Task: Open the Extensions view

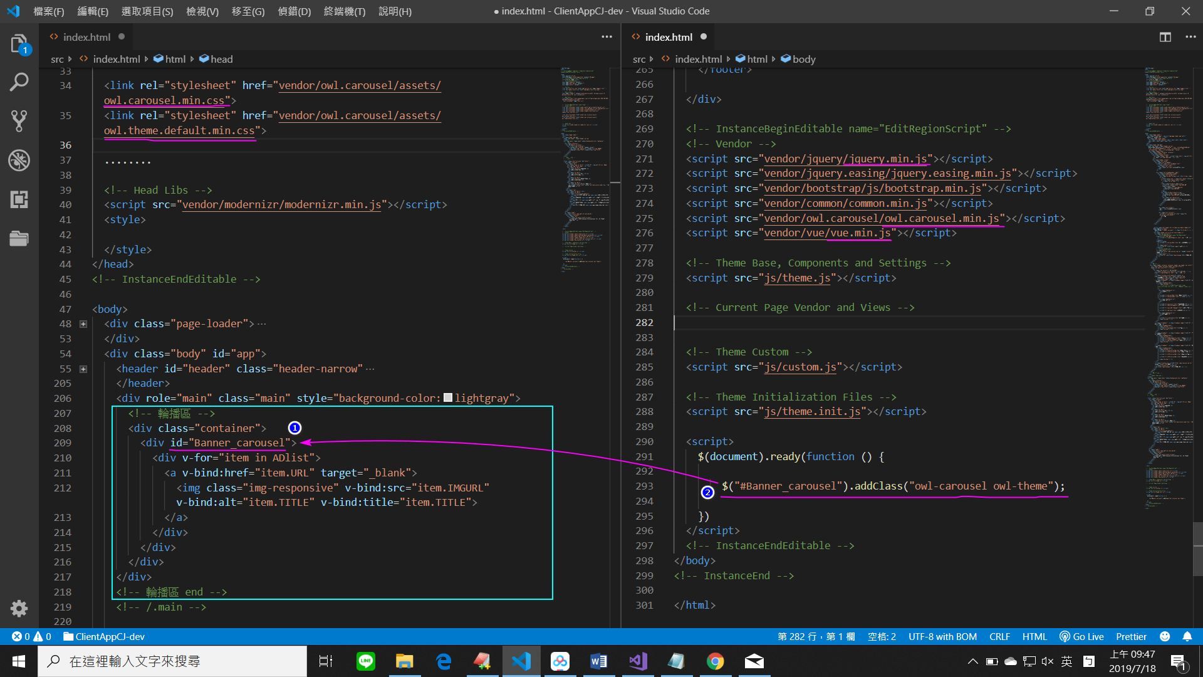Action: 19,199
